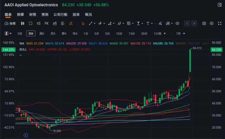
Task: Open the 1月 range dropdown
Action: click(x=180, y=34)
